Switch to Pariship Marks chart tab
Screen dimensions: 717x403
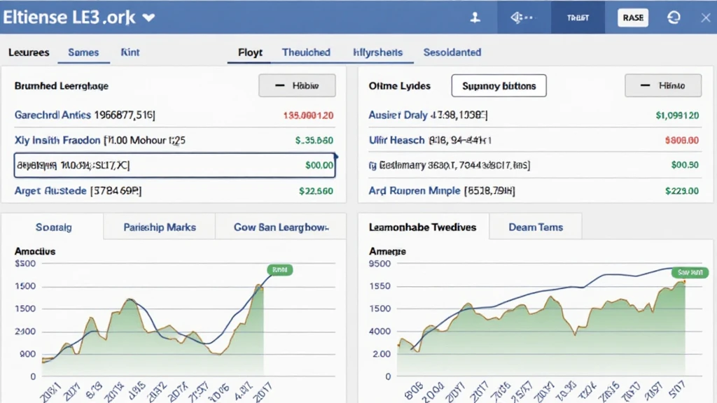(160, 227)
